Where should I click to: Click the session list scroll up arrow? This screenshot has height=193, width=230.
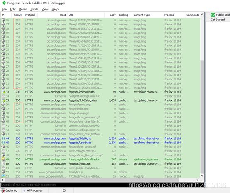pyautogui.click(x=202, y=15)
